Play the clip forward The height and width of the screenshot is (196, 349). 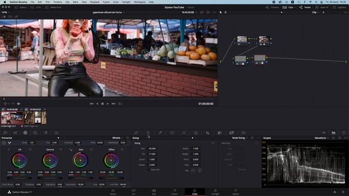tap(108, 103)
